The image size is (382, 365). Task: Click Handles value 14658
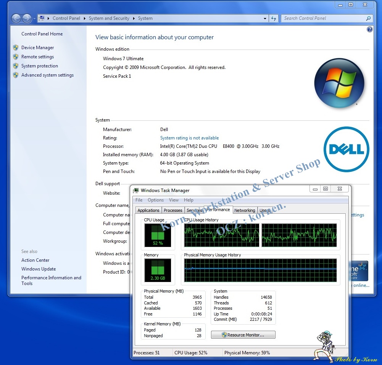pyautogui.click(x=266, y=297)
